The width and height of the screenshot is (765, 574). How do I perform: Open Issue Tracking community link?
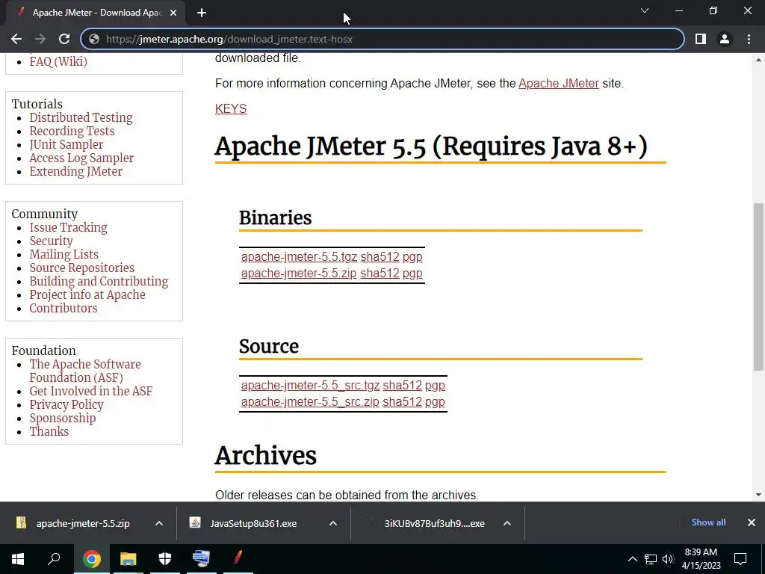tap(68, 227)
